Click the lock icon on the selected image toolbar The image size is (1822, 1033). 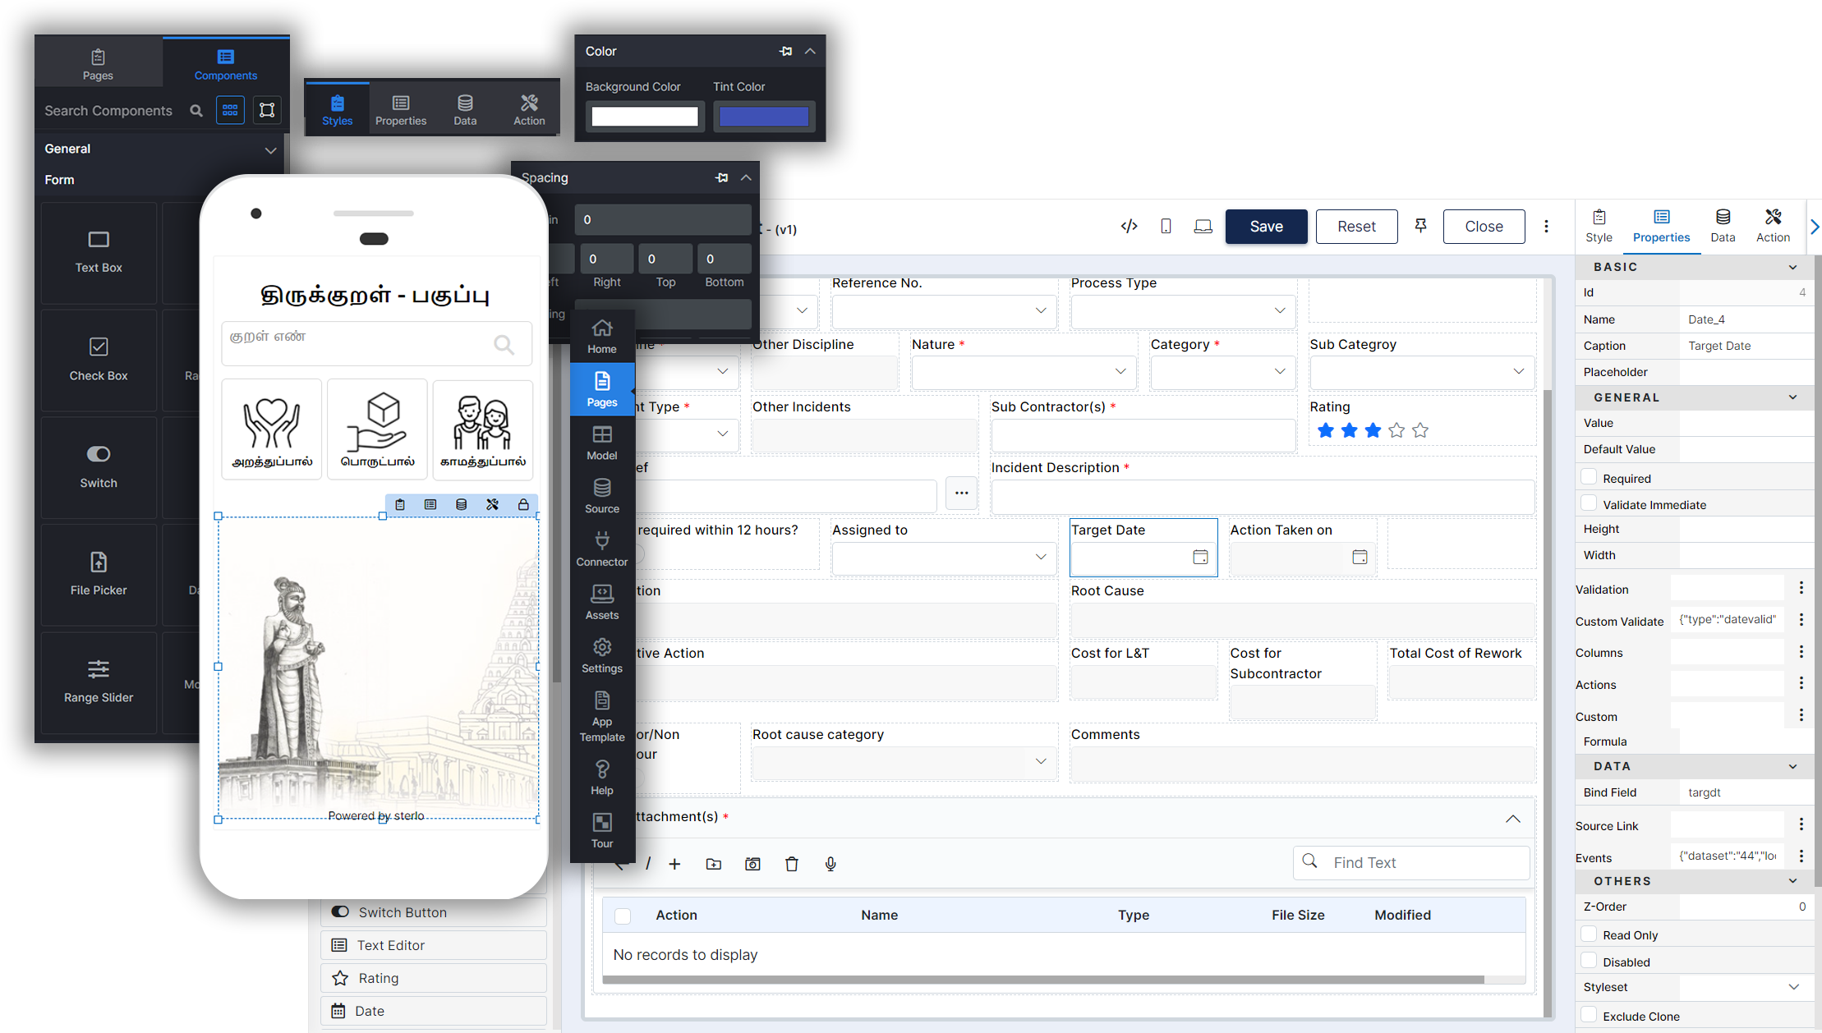[x=523, y=504]
